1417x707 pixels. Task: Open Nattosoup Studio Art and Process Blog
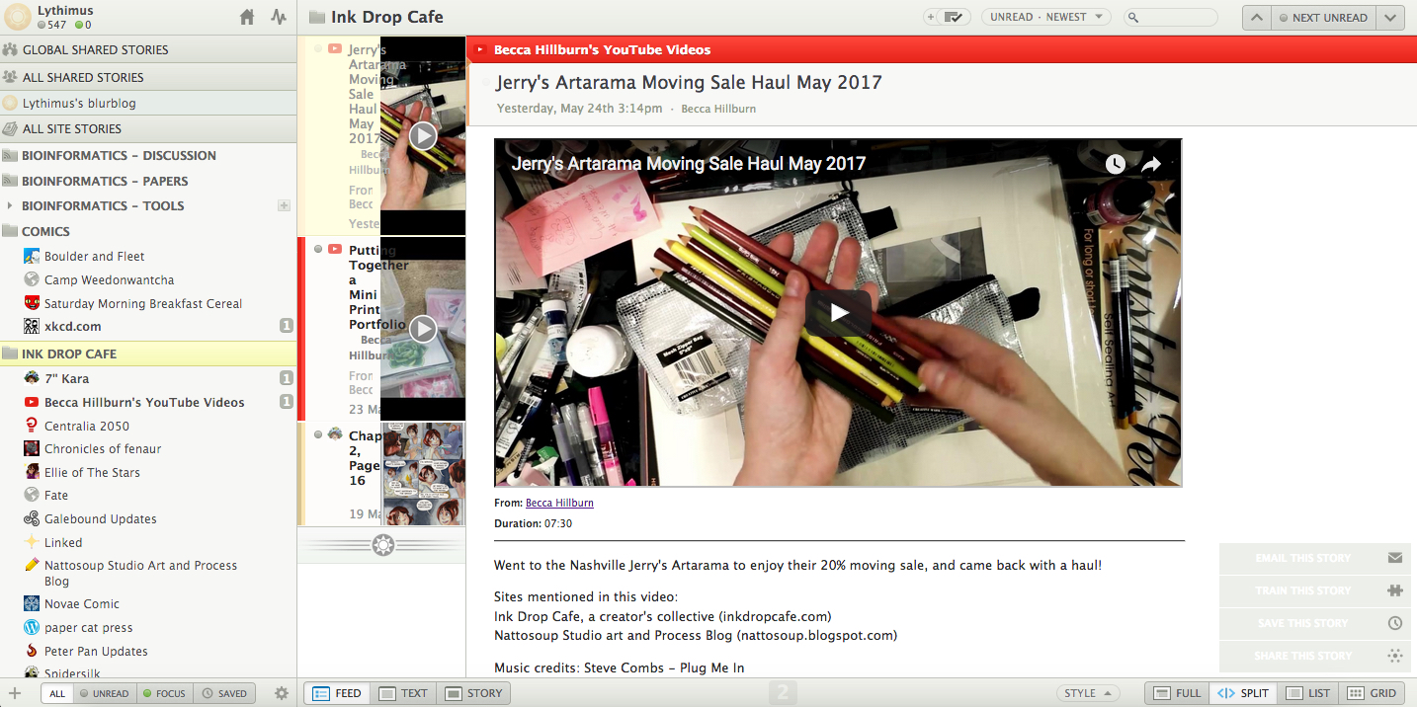[140, 573]
